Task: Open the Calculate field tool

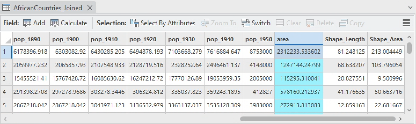Action: (54, 23)
